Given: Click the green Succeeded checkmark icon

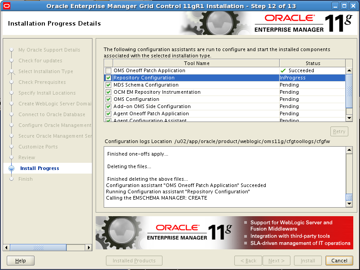Looking at the screenshot, I should pyautogui.click(x=283, y=71).
